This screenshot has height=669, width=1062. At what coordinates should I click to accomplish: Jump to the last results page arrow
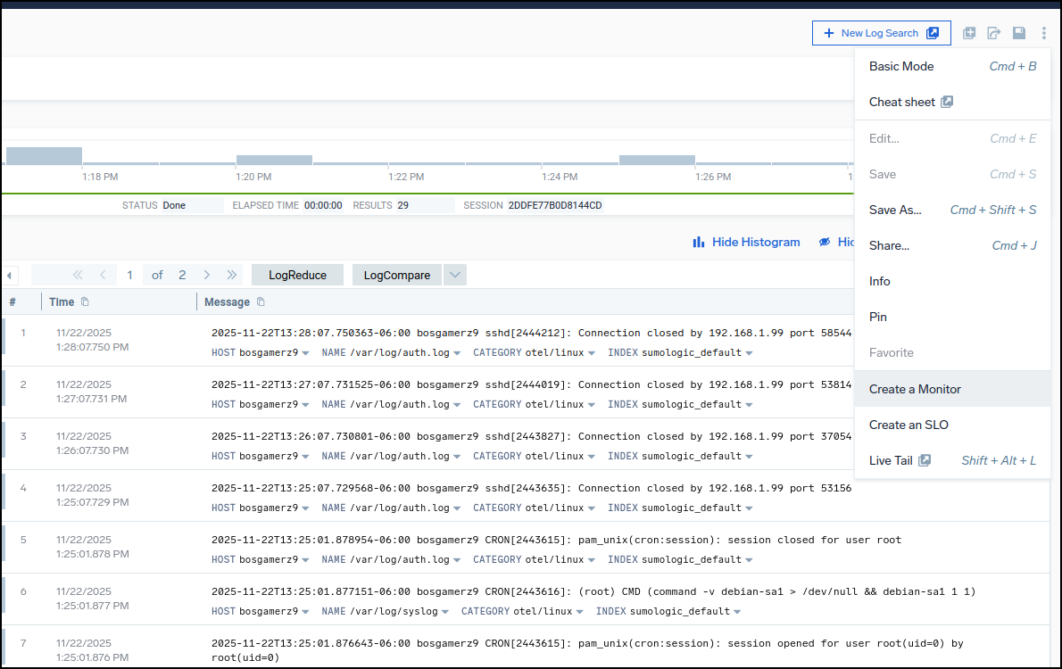(x=232, y=275)
